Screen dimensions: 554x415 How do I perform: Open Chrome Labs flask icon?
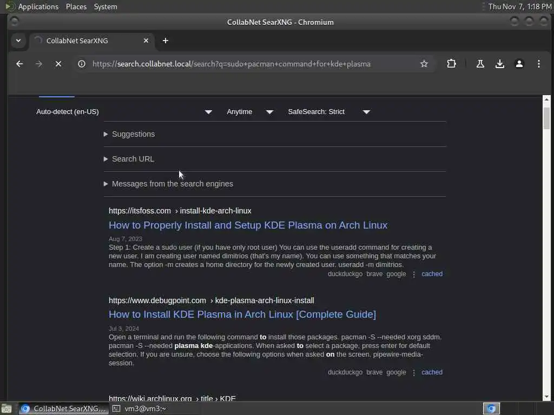(x=480, y=64)
